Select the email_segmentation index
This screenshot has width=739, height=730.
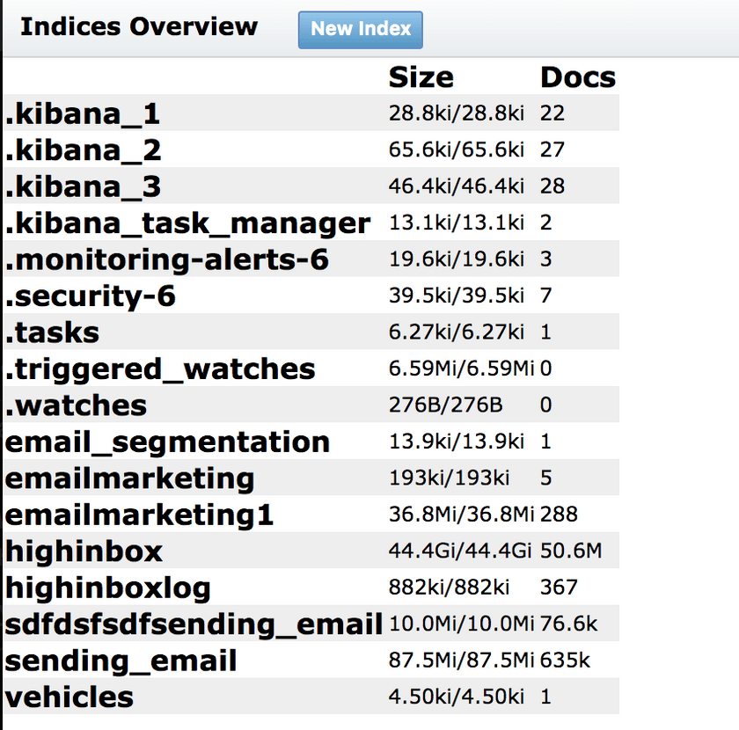point(167,442)
